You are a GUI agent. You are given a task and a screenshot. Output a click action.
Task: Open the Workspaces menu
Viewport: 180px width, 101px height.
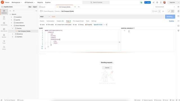point(17,3)
